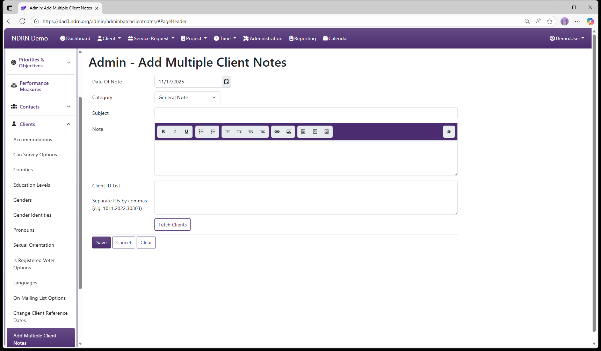
Task: Open Performance Measures in sidebar
Action: 41,86
